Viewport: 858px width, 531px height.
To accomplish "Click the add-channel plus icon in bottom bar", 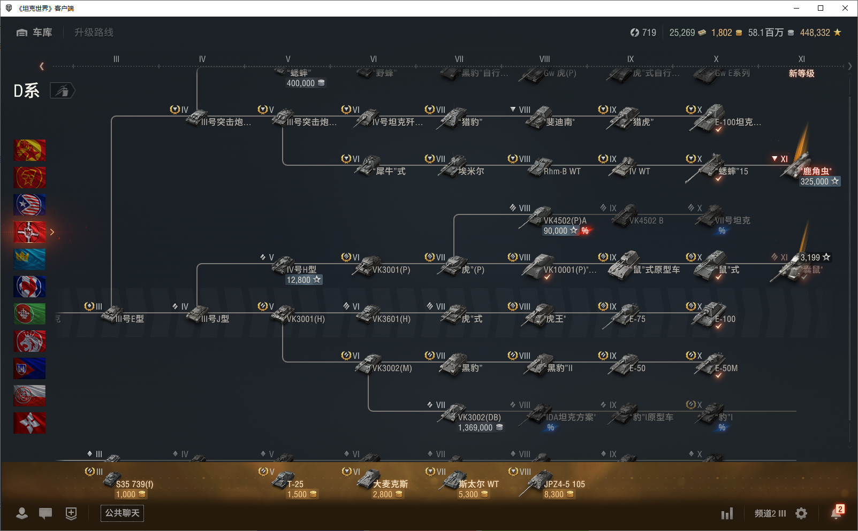I will tap(71, 513).
